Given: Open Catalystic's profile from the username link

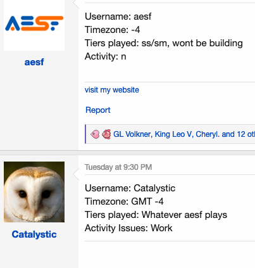Looking at the screenshot, I should tap(34, 234).
